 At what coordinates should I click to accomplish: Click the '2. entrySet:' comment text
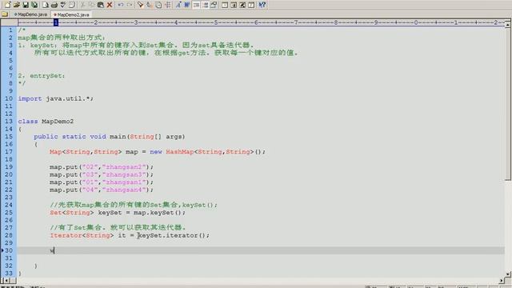pyautogui.click(x=42, y=76)
